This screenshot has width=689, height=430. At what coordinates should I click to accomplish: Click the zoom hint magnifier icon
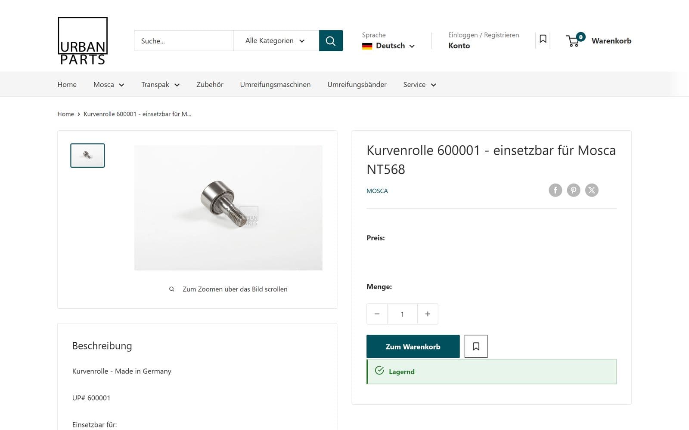coord(172,289)
